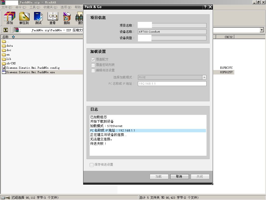Click status bar text 已经选择 90,112 字节
This screenshot has width=266, height=200.
[35, 198]
